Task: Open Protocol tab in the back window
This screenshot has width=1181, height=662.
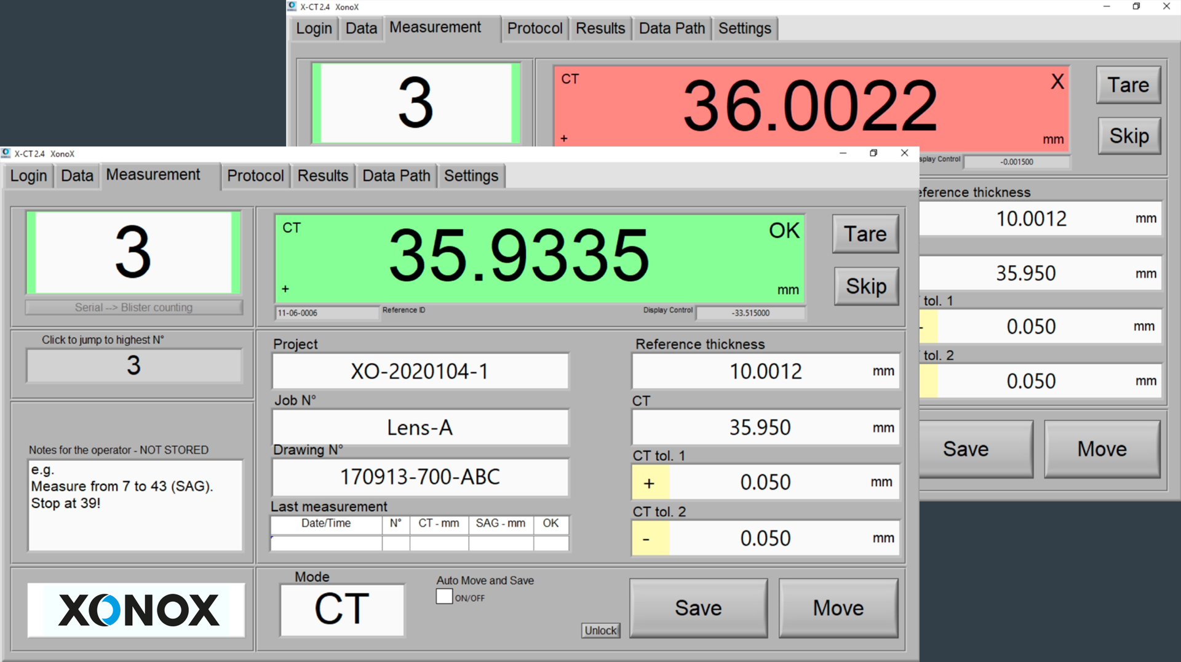Action: tap(535, 28)
